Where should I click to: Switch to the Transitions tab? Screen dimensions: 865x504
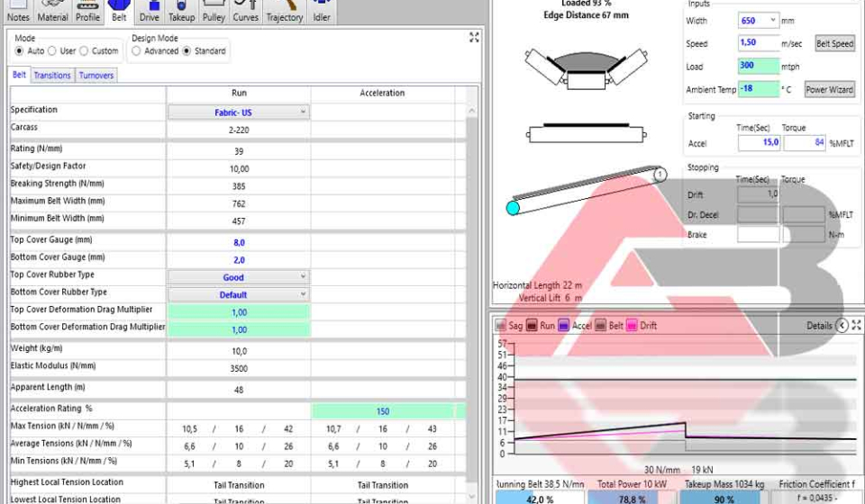coord(52,76)
